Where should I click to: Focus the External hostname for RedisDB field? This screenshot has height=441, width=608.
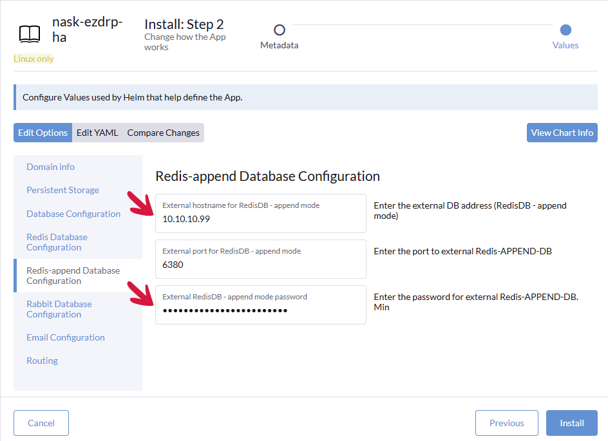[x=260, y=218]
